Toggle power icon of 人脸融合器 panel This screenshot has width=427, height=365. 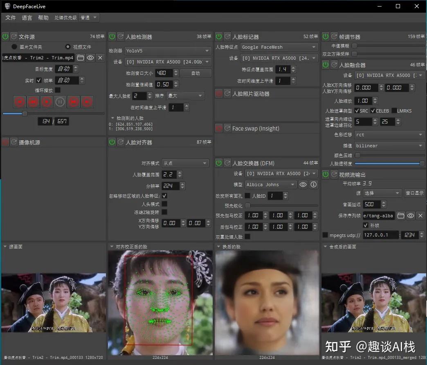point(326,65)
